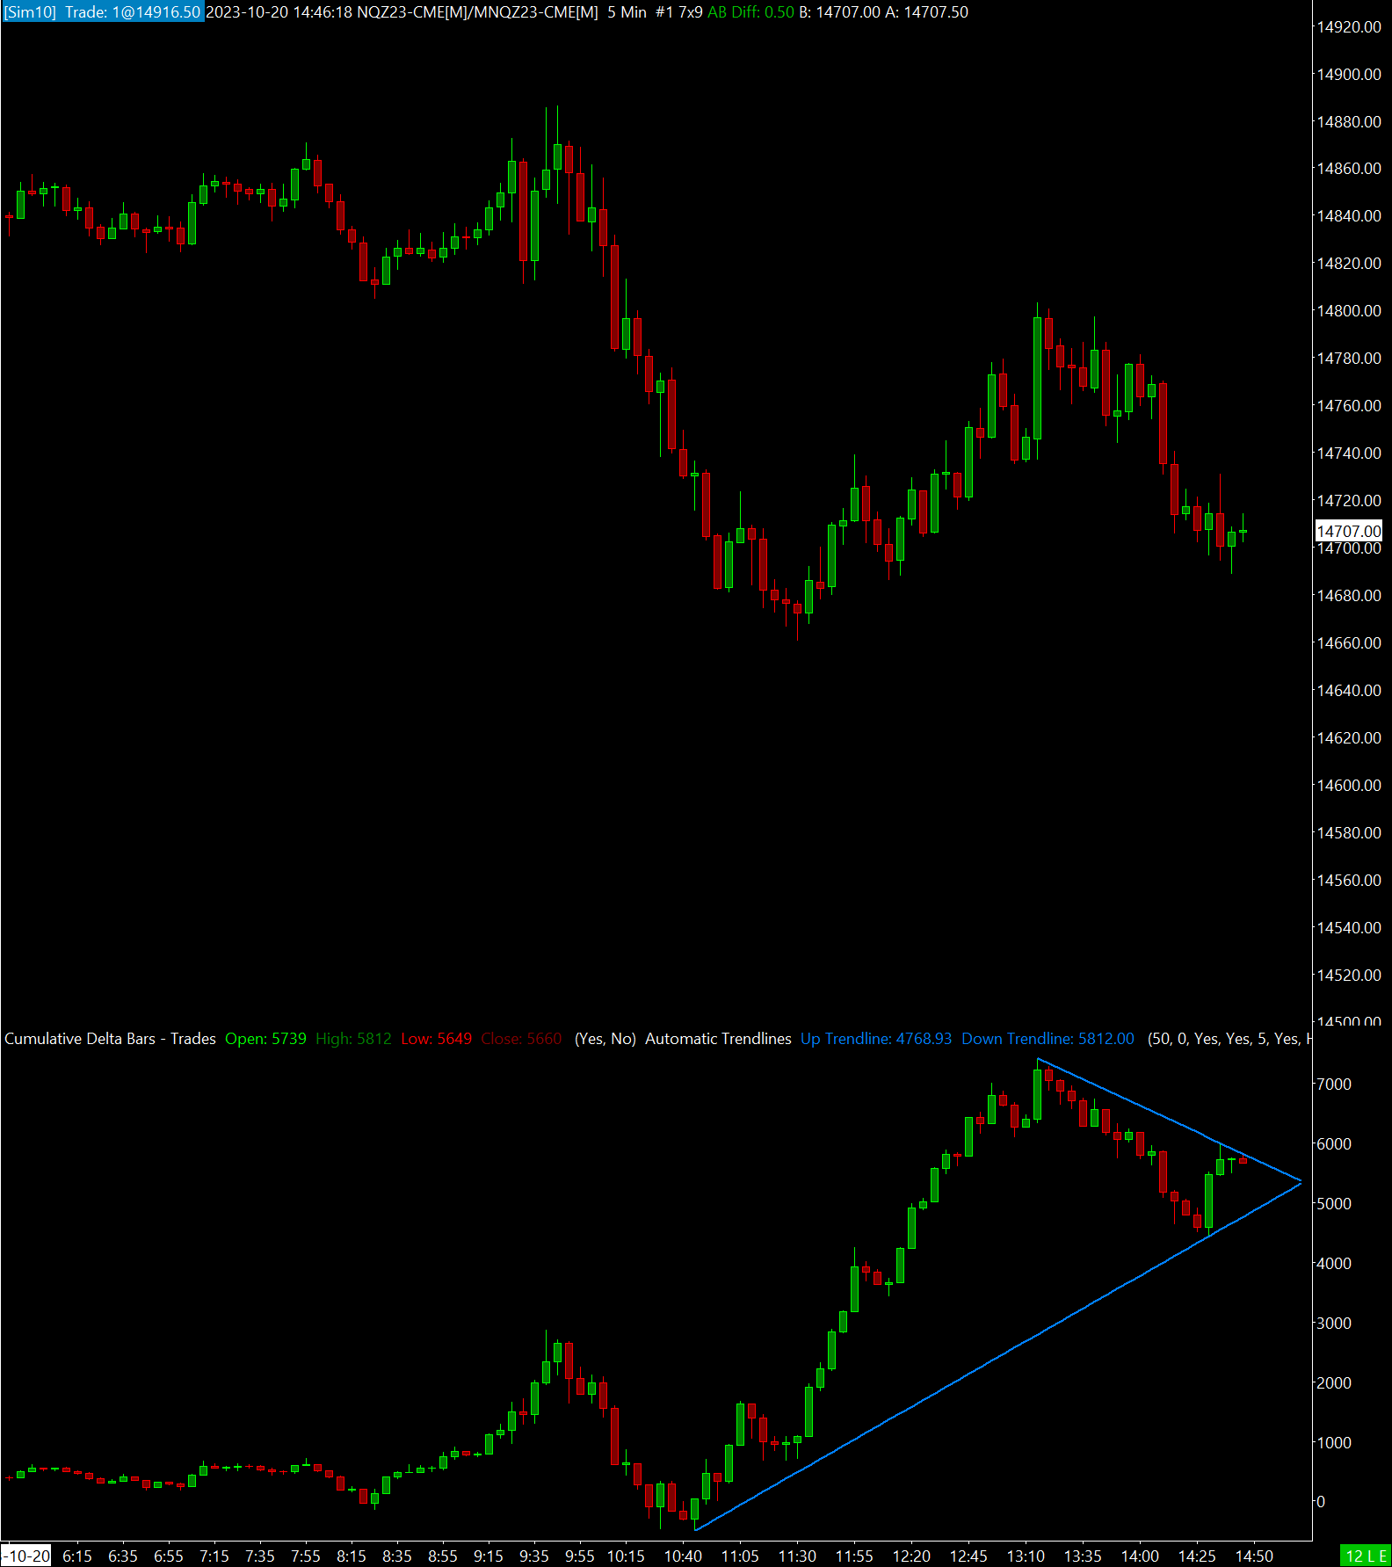The width and height of the screenshot is (1392, 1567).
Task: Click the study value 'Close: 5660'
Action: point(521,1039)
